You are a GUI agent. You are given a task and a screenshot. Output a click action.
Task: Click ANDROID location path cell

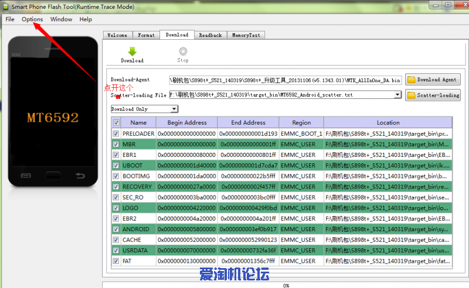click(x=388, y=229)
